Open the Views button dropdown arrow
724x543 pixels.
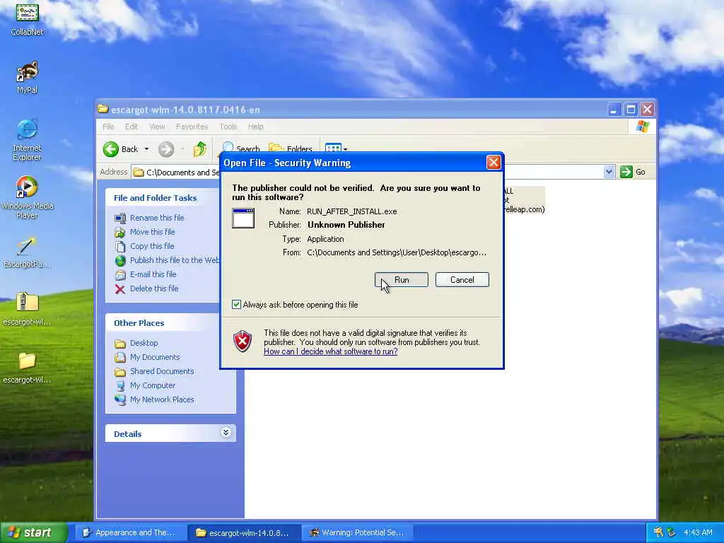pos(345,149)
